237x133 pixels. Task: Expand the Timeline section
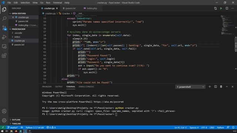[x=23, y=123]
